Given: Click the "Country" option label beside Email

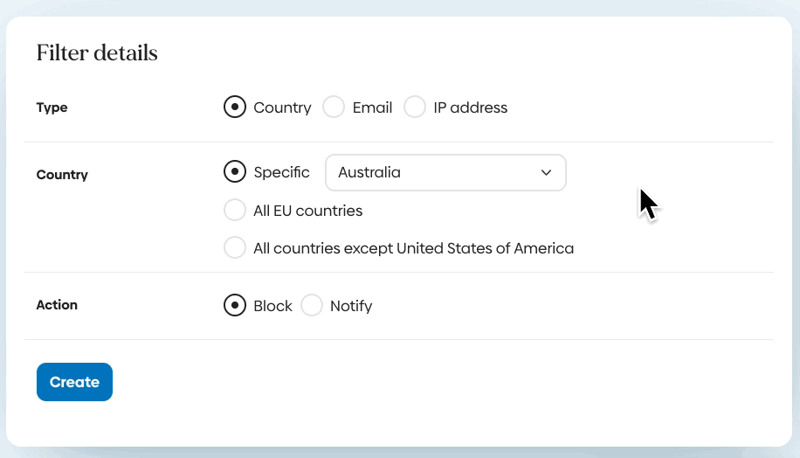Looking at the screenshot, I should (x=282, y=108).
